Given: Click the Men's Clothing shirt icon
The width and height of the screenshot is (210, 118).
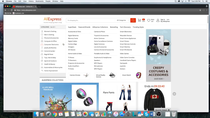Looking at the screenshot, I should tap(42, 35).
